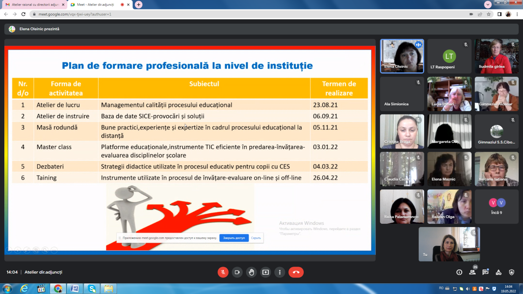Open more options three-dot menu
Image resolution: width=523 pixels, height=294 pixels.
pyautogui.click(x=280, y=272)
